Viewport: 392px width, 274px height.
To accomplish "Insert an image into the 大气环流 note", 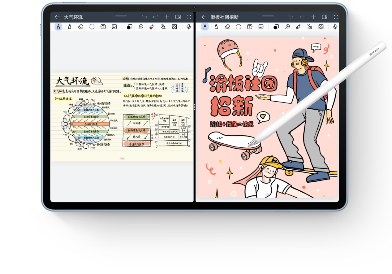I will point(114,27).
